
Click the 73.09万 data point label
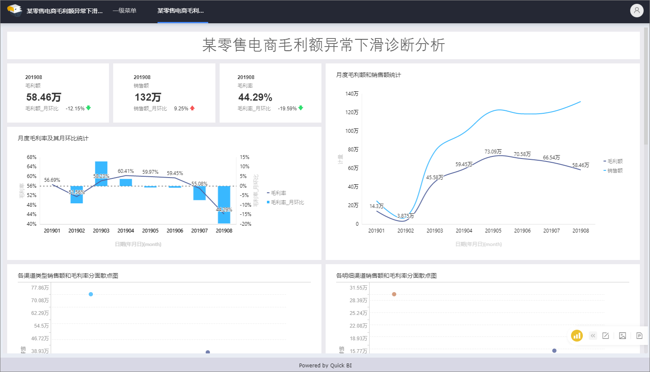click(x=493, y=151)
